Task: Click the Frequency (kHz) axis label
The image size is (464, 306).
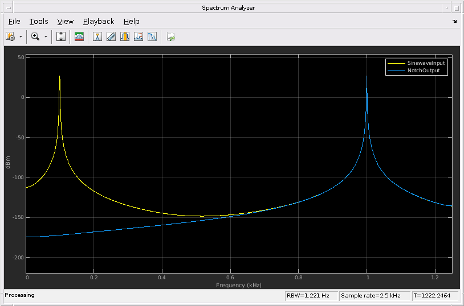Action: [x=238, y=285]
